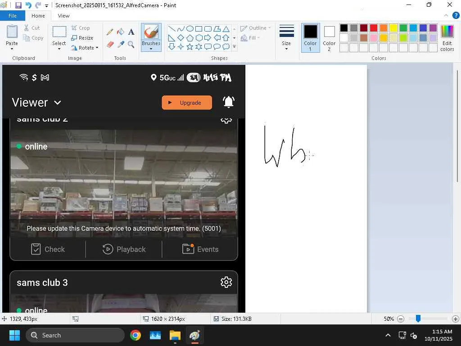Choose the Right arrow shape
This screenshot has width=461, height=346.
[208, 38]
